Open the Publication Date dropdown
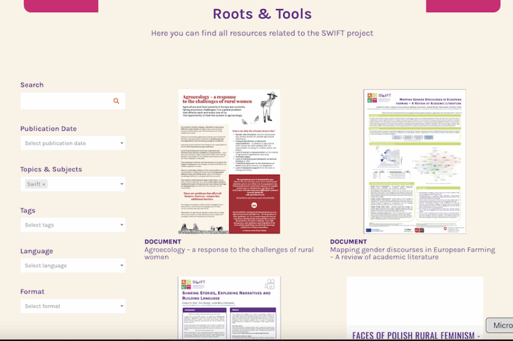513x341 pixels. (73, 143)
